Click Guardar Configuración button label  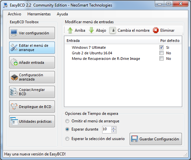(159, 139)
